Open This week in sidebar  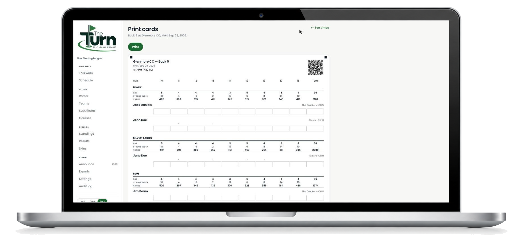pos(86,73)
